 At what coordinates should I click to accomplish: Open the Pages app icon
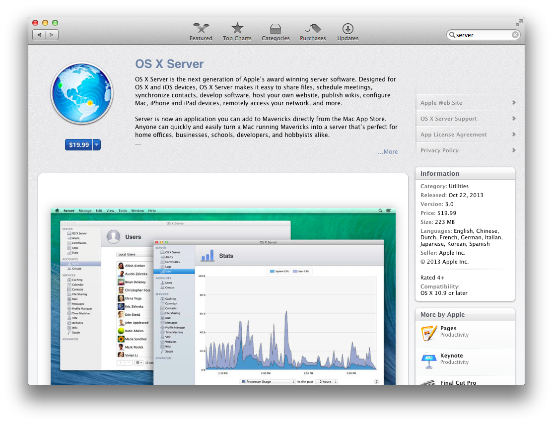(429, 333)
